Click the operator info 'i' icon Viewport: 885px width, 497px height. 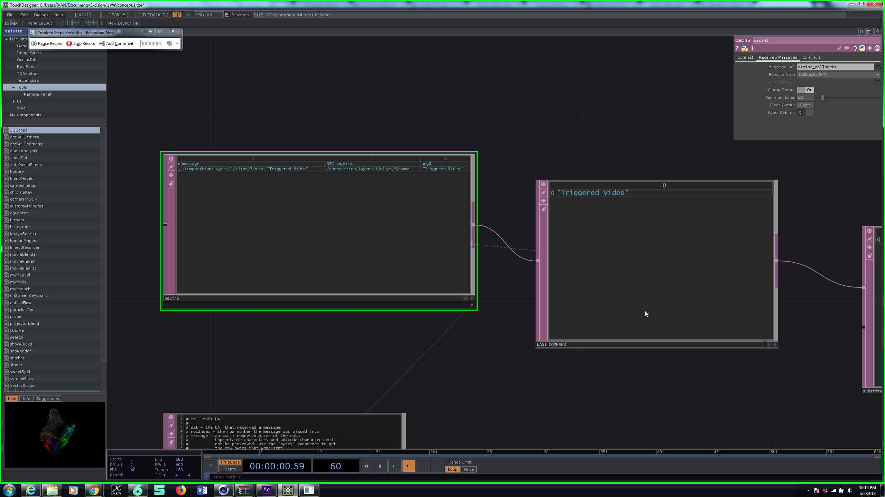752,48
